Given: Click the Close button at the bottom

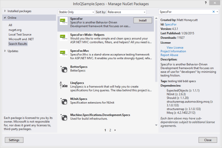Looking at the screenshot, I should click(208, 140).
